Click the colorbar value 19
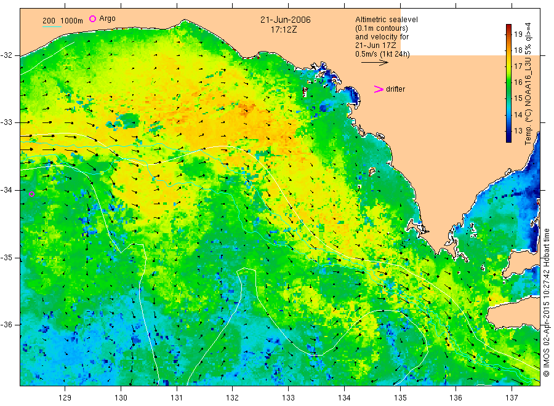The image size is (554, 406). pos(518,34)
